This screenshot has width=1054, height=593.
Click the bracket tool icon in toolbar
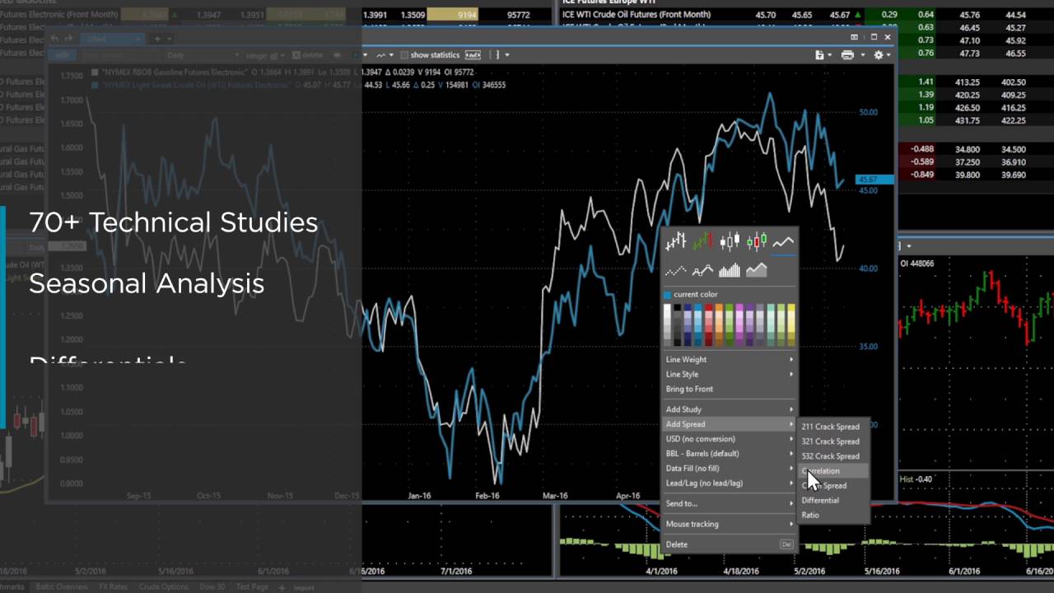[x=495, y=55]
